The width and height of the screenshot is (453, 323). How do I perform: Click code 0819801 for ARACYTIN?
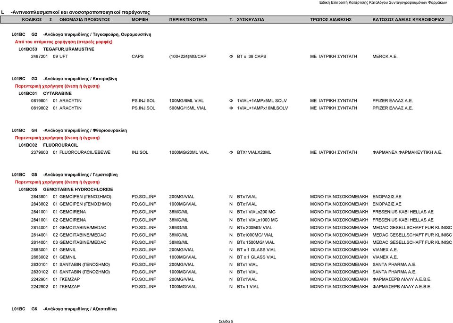(x=39, y=101)
